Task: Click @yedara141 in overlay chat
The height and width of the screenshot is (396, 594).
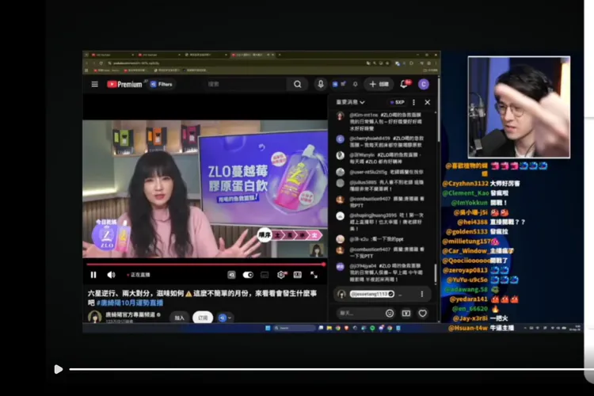Action: (469, 299)
